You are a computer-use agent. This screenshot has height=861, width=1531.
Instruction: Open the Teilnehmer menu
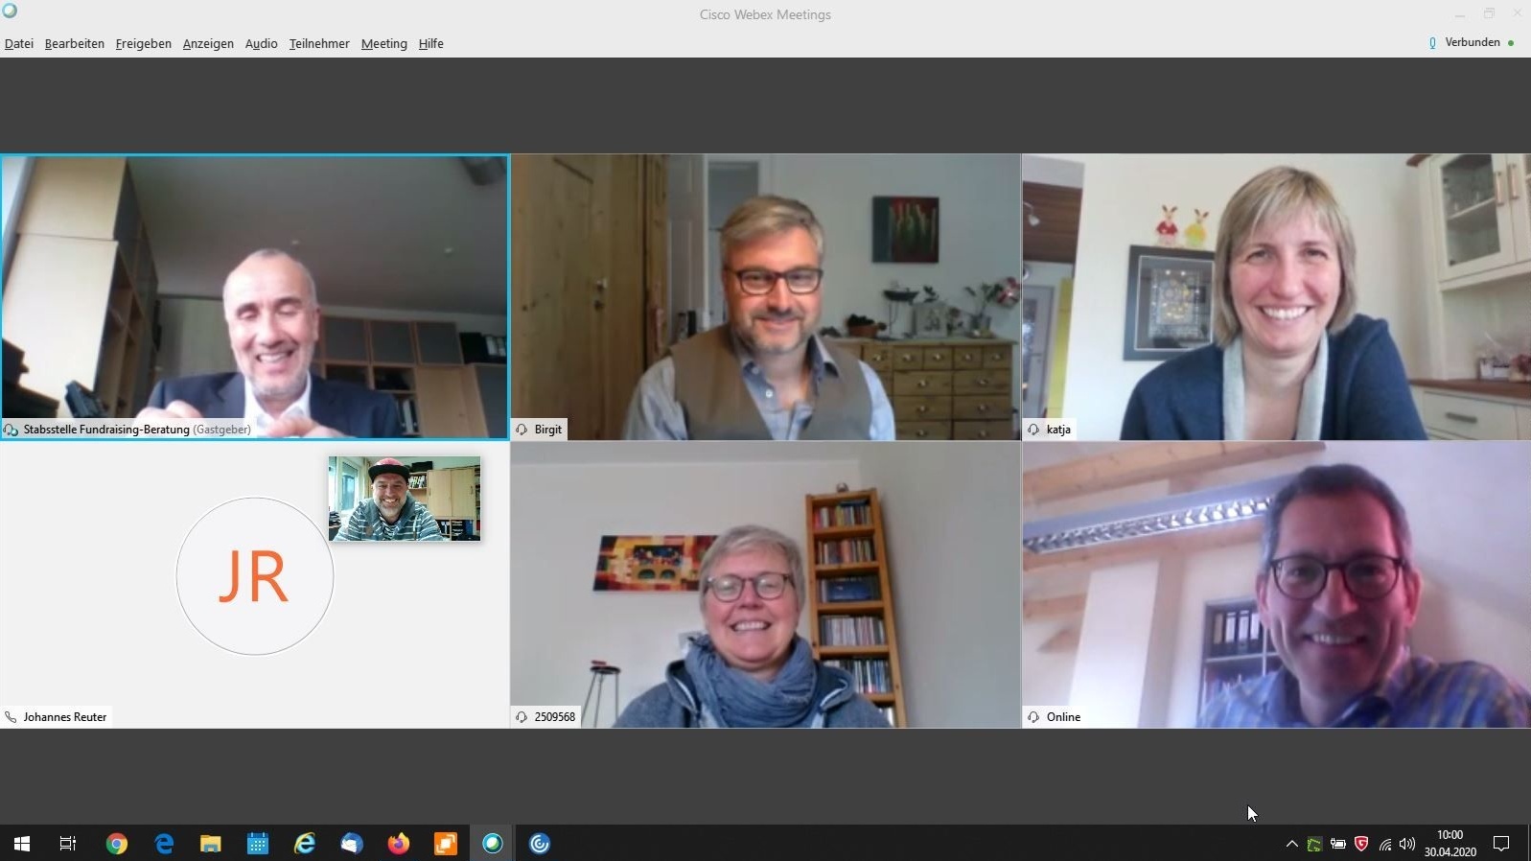[x=319, y=44]
